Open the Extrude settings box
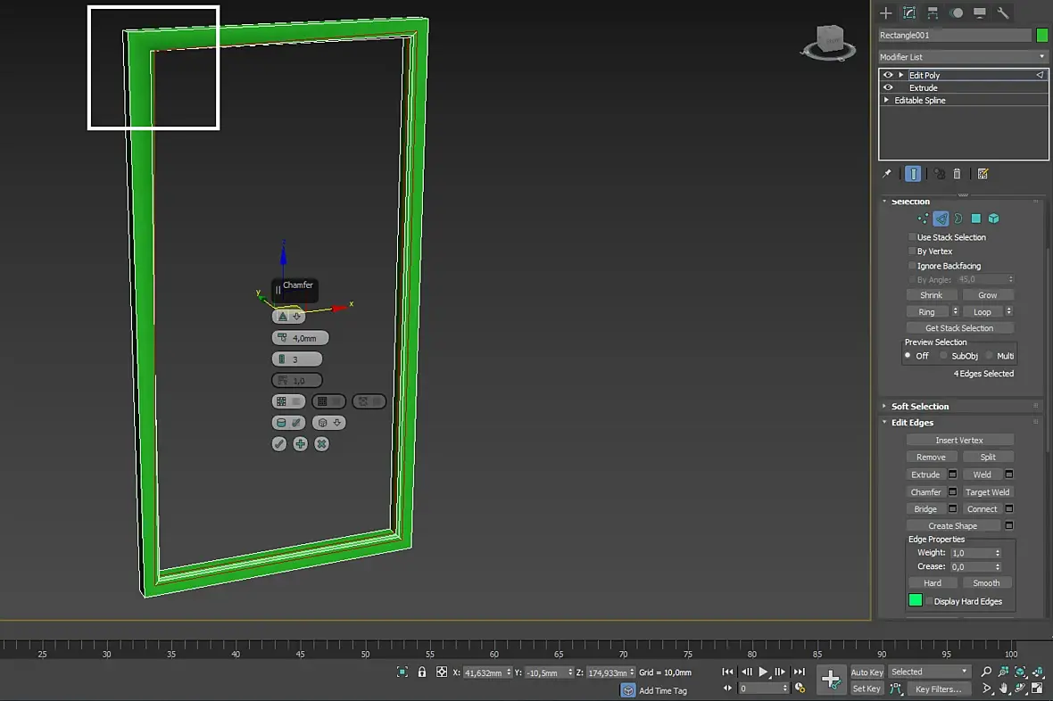Viewport: 1053px width, 701px height. [952, 474]
